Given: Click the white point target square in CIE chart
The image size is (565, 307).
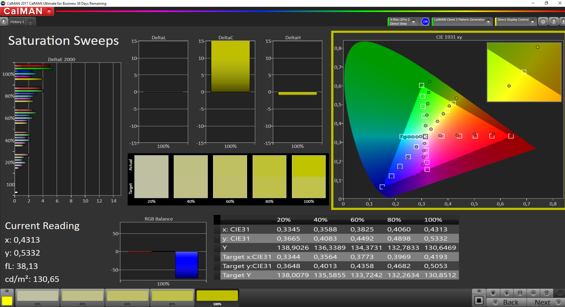Looking at the screenshot, I should [x=425, y=136].
